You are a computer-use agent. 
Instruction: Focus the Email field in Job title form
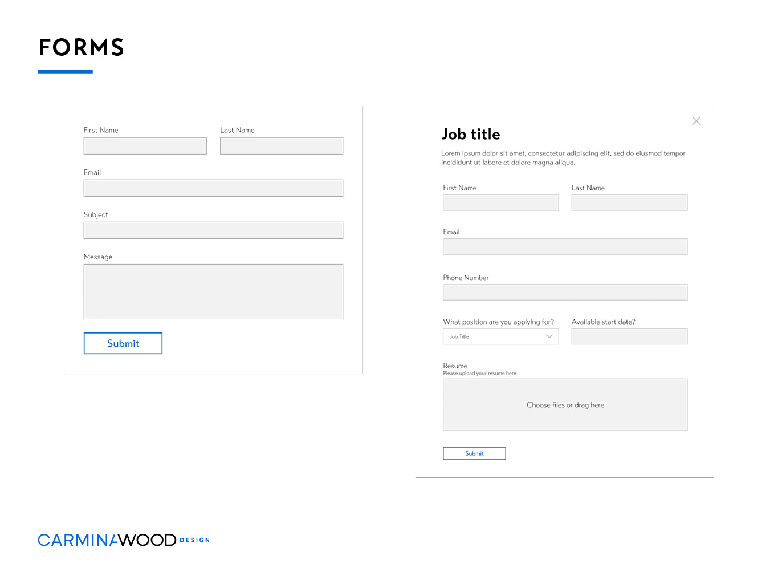[x=565, y=246]
